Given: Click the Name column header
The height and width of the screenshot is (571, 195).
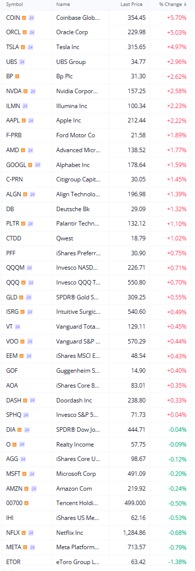Looking at the screenshot, I should point(62,4).
